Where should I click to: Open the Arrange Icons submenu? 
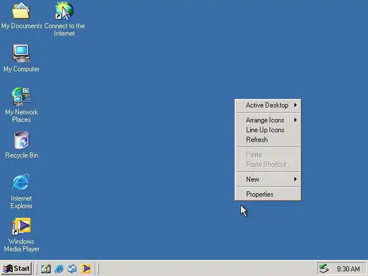(268, 120)
